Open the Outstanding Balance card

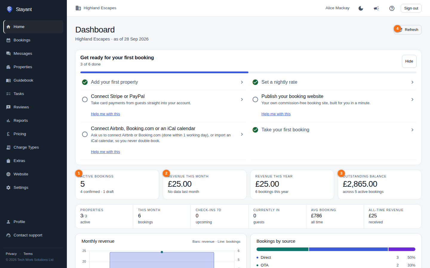click(380, 185)
